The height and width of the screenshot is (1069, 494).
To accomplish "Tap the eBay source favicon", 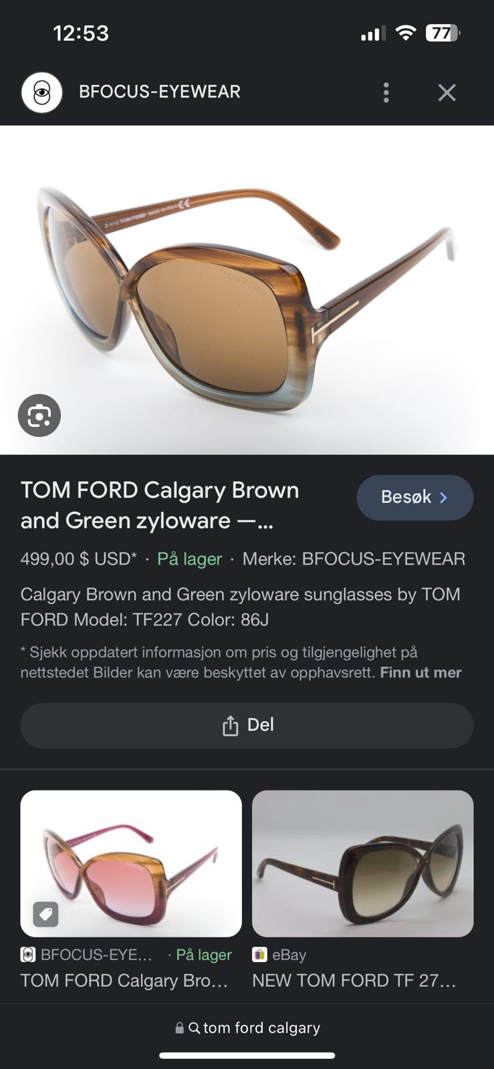I will click(x=259, y=955).
